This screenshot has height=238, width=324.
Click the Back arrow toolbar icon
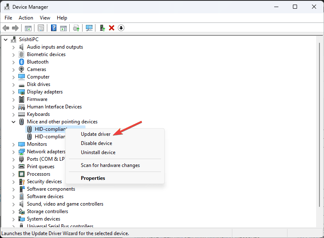[6, 28]
